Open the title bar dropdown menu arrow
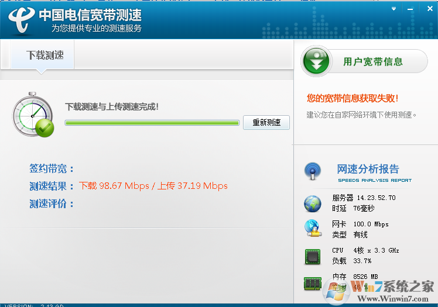Viewport: 438px width, 307px height. coord(394,9)
